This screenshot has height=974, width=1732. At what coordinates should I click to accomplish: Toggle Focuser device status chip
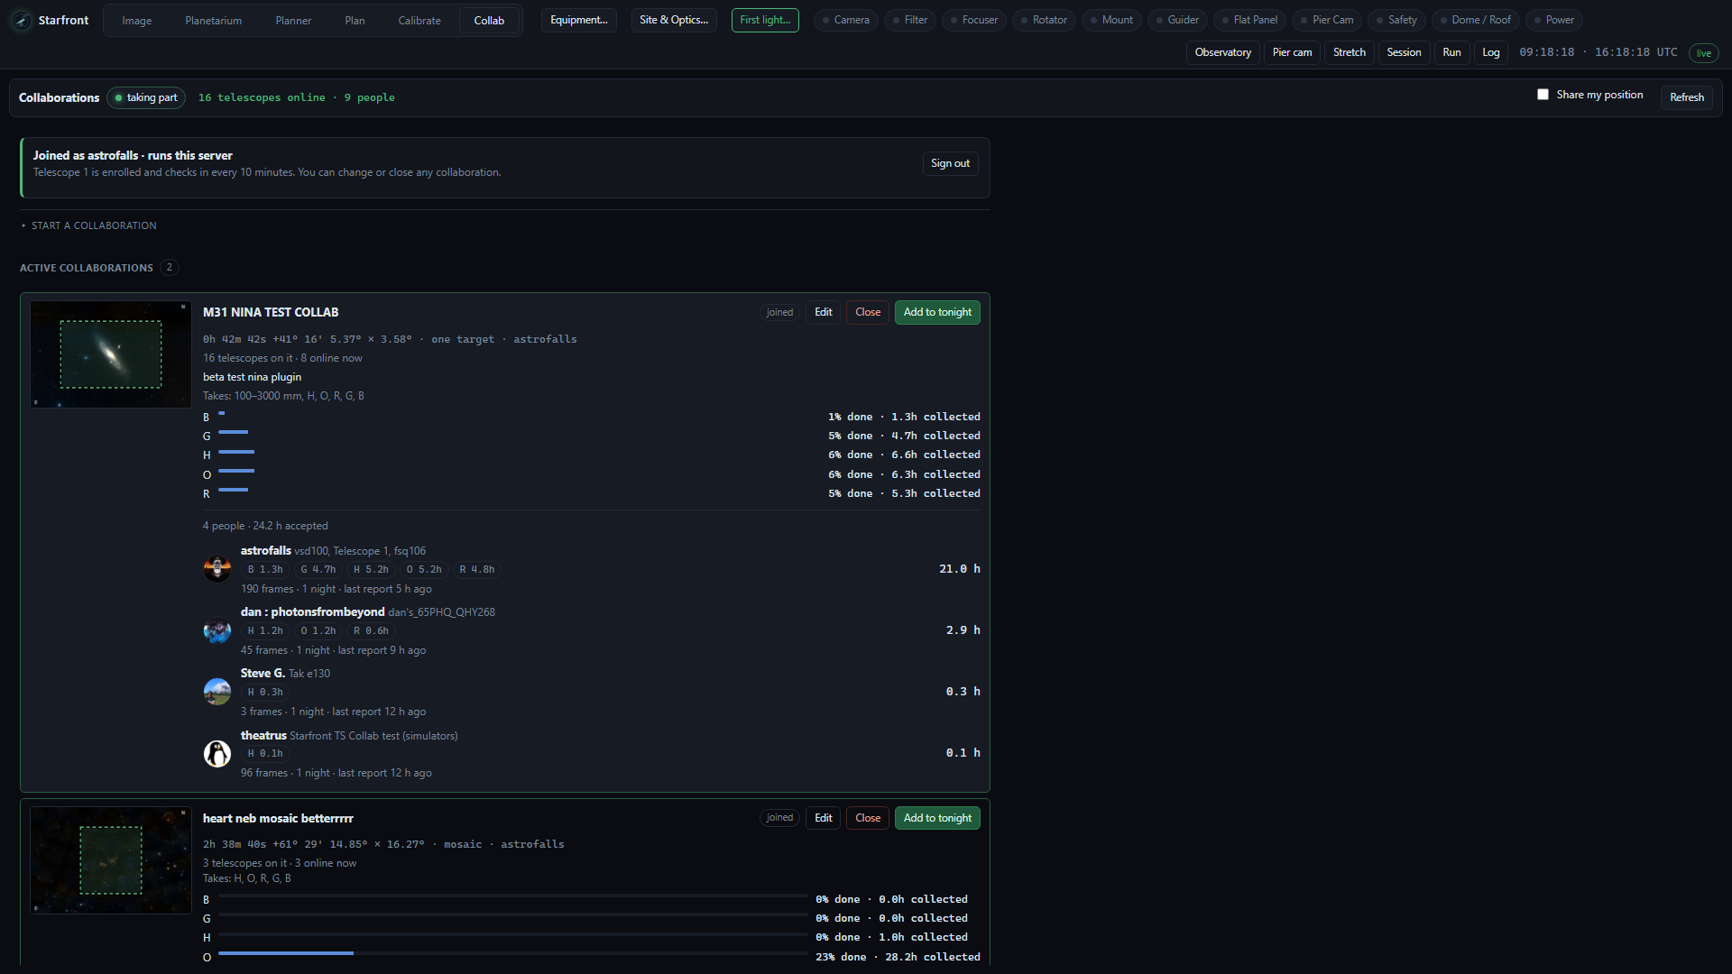(x=973, y=20)
